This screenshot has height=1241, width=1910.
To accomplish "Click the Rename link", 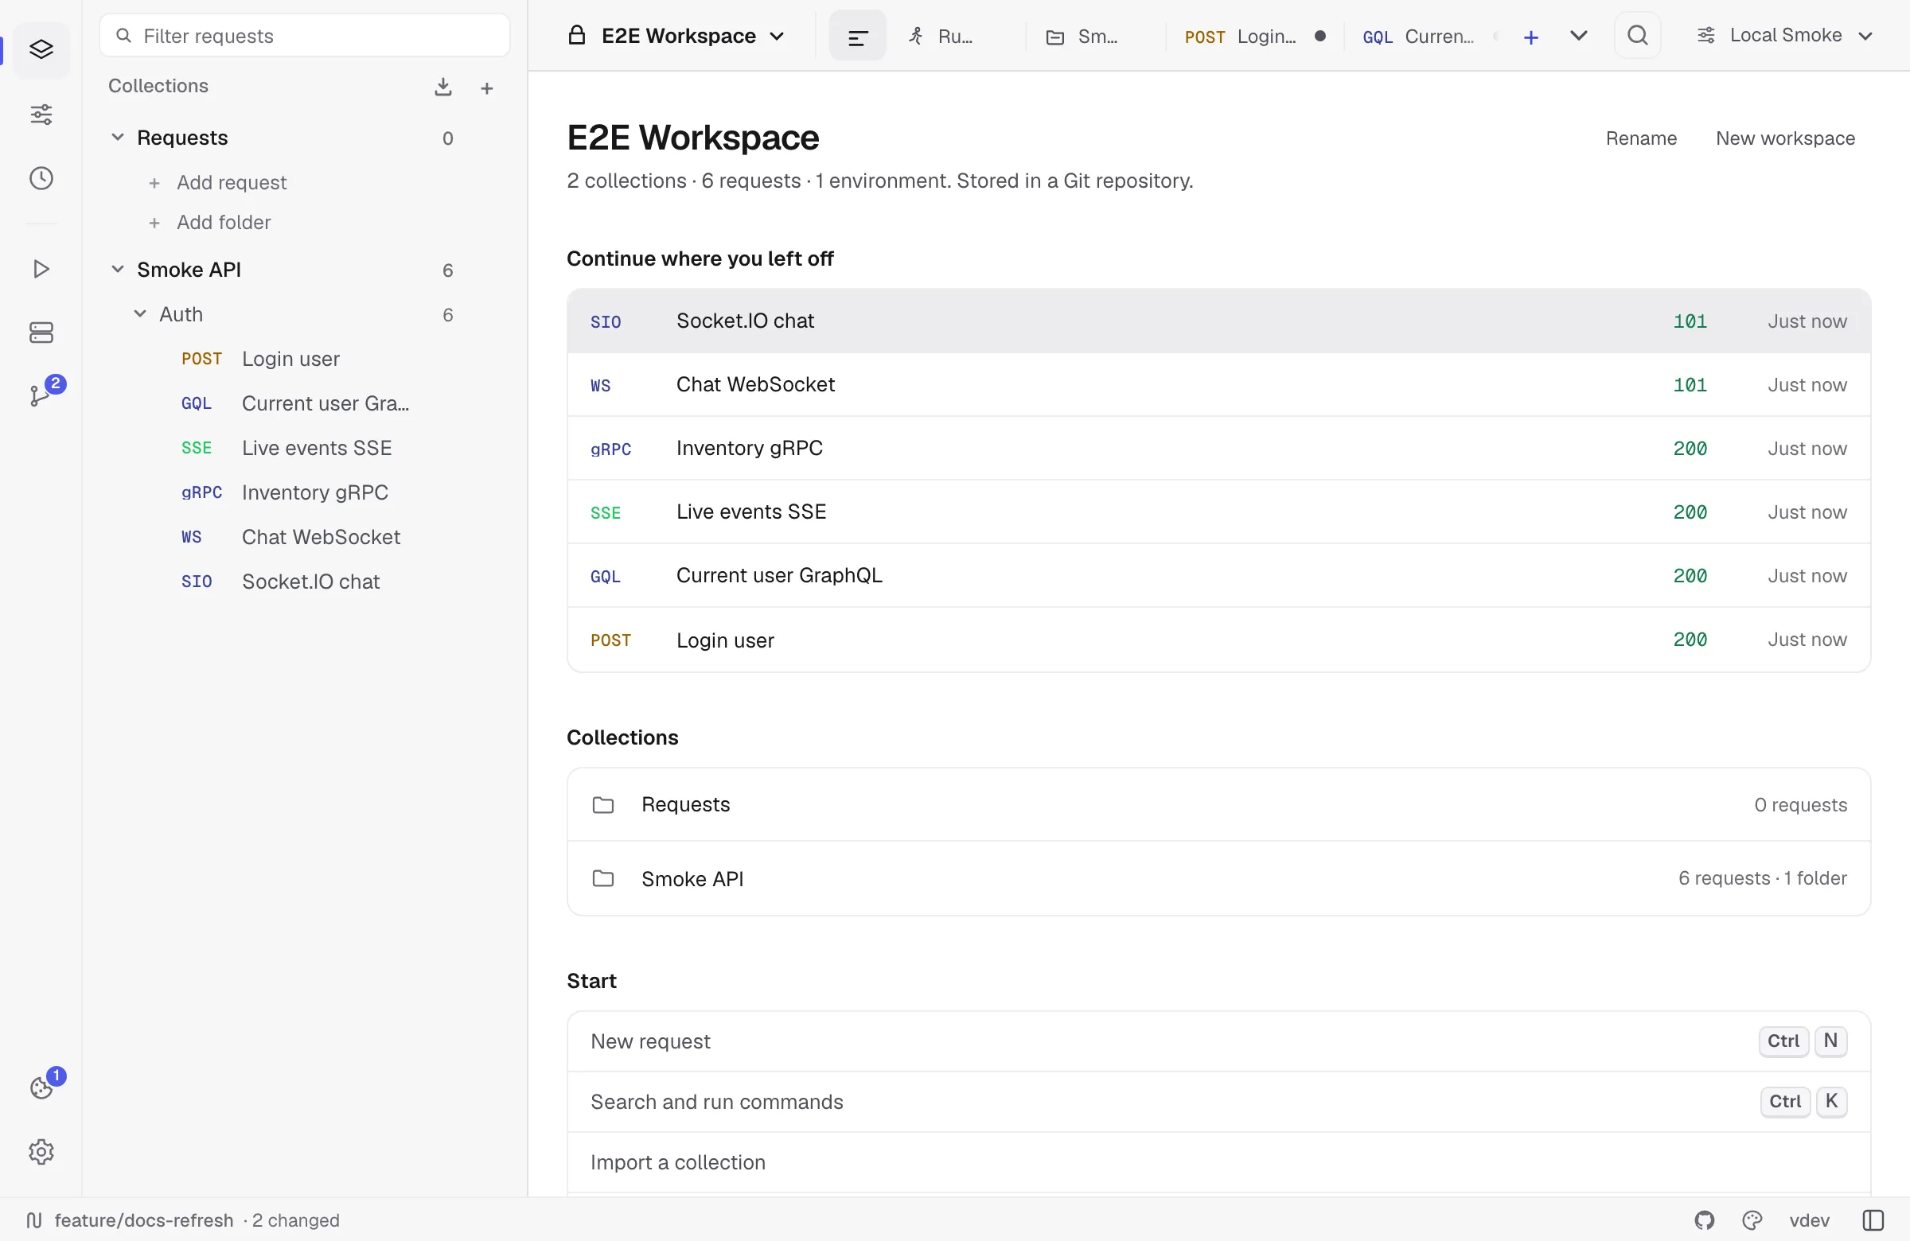I will click(1641, 138).
